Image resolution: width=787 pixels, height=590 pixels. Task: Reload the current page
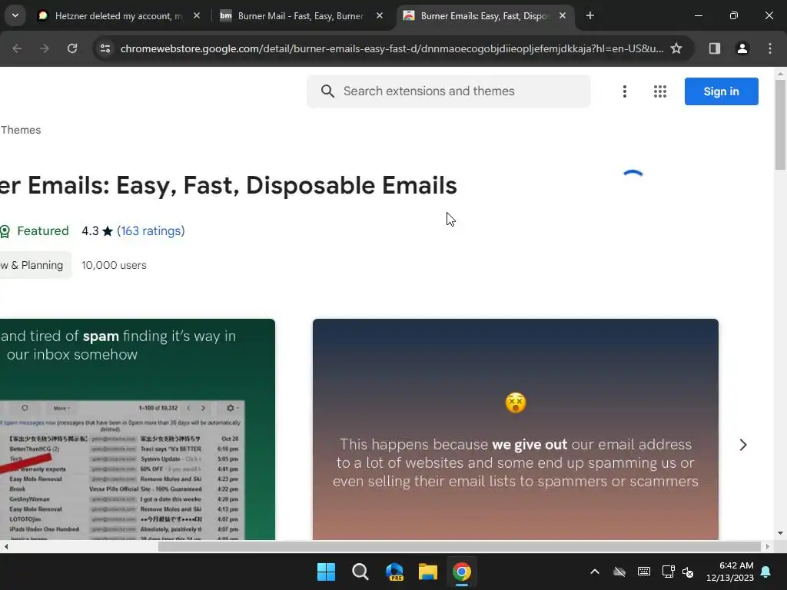pos(72,48)
